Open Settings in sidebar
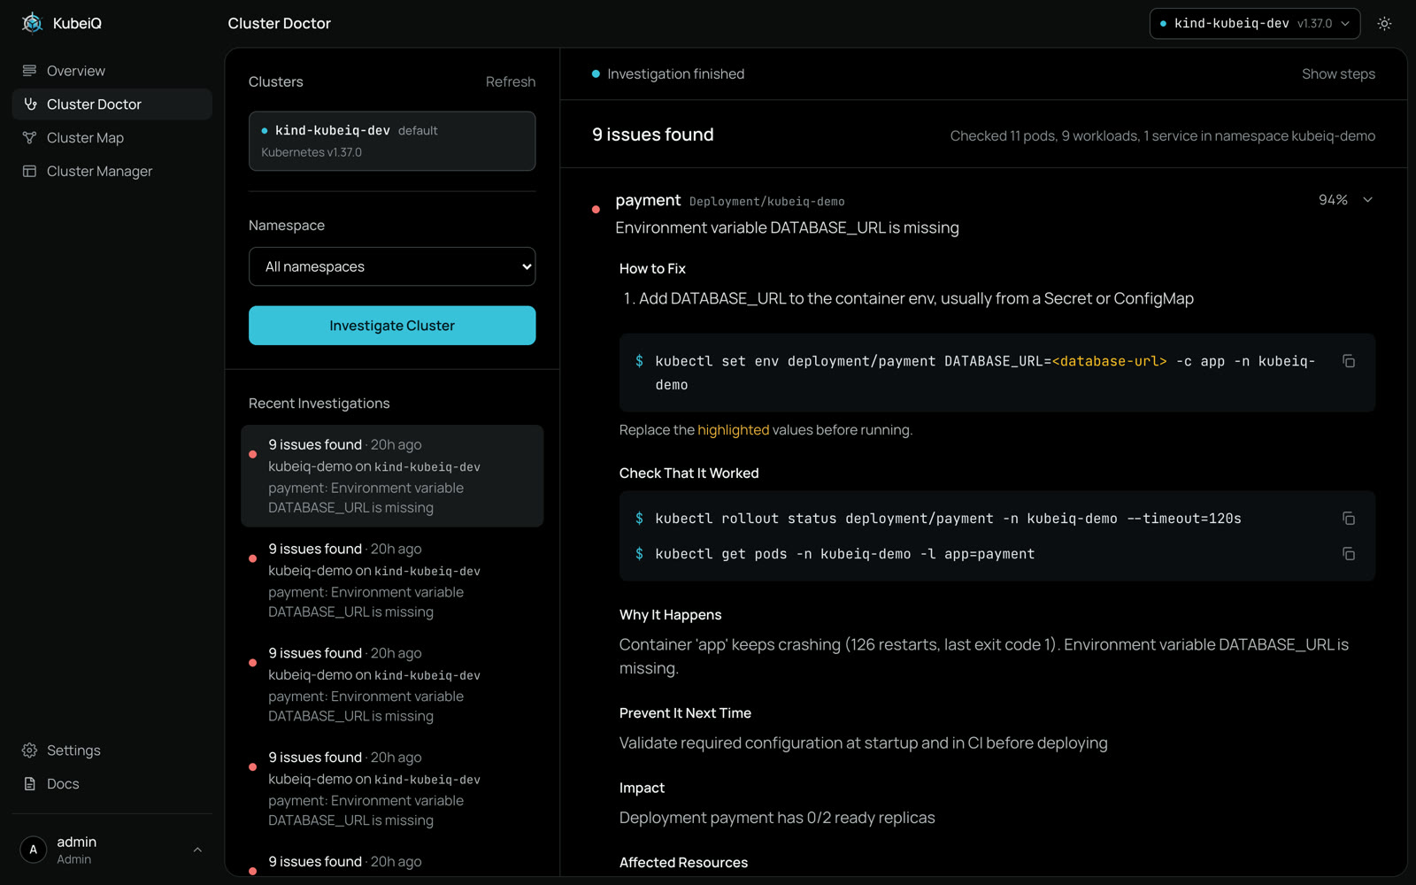The image size is (1416, 885). pyautogui.click(x=112, y=750)
